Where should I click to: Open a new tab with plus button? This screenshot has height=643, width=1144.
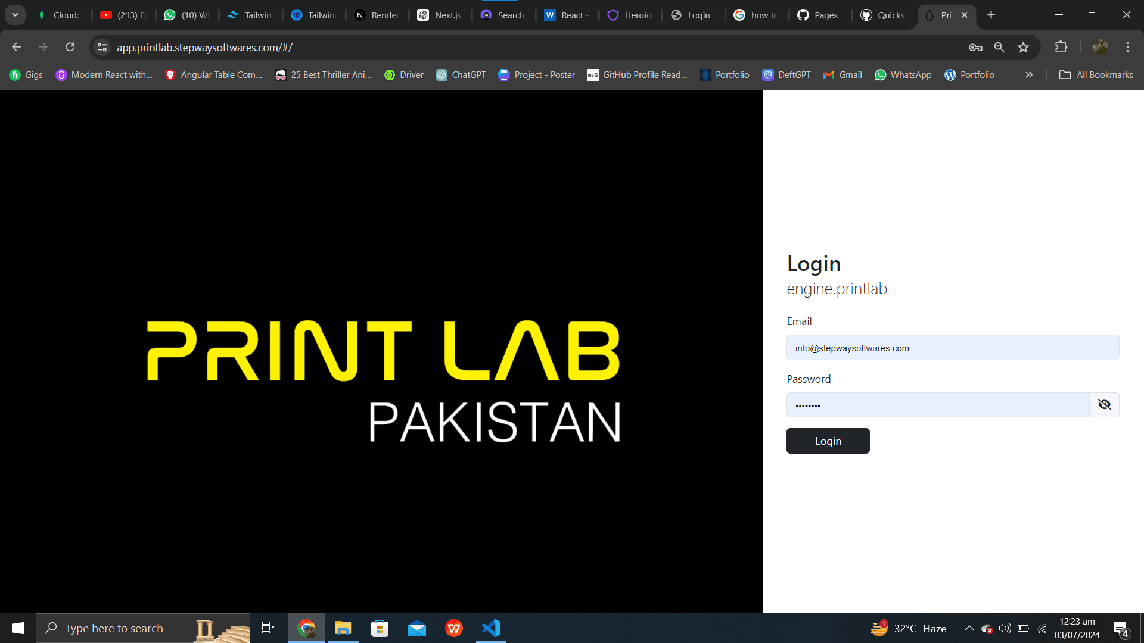(x=991, y=15)
